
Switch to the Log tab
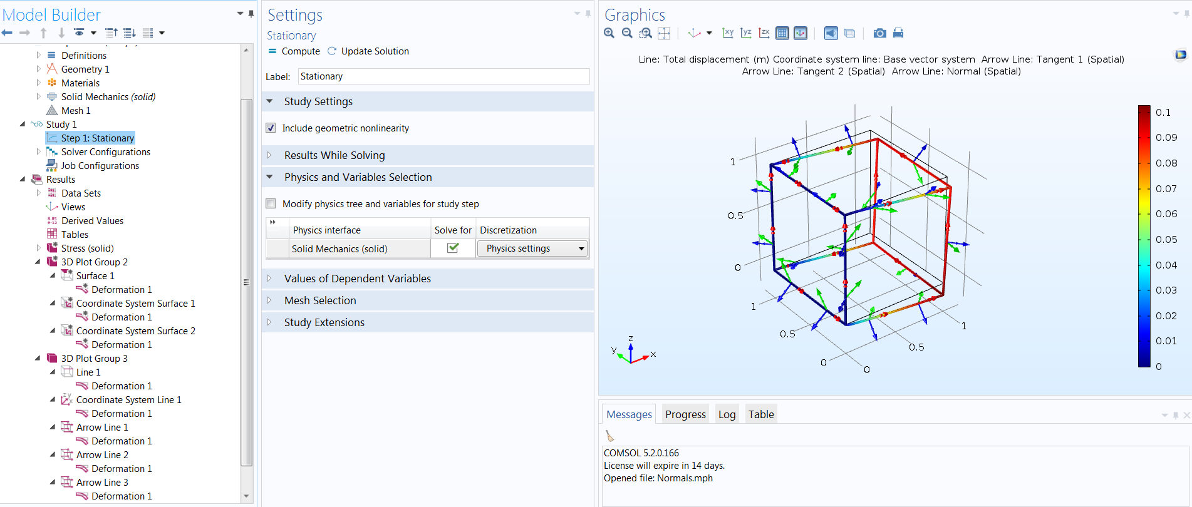727,414
